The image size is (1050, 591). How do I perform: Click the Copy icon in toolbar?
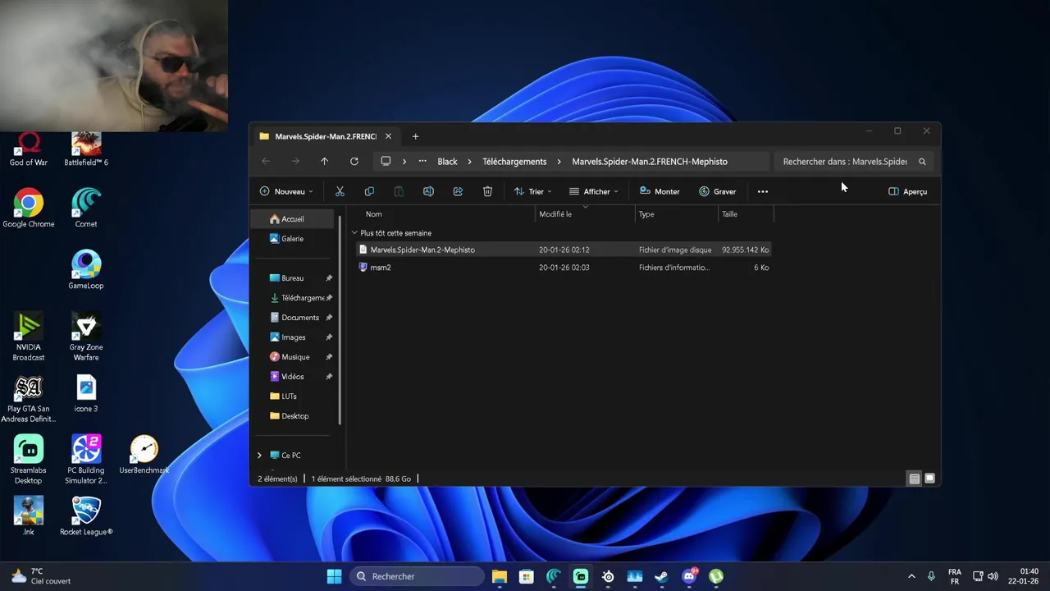pos(369,191)
